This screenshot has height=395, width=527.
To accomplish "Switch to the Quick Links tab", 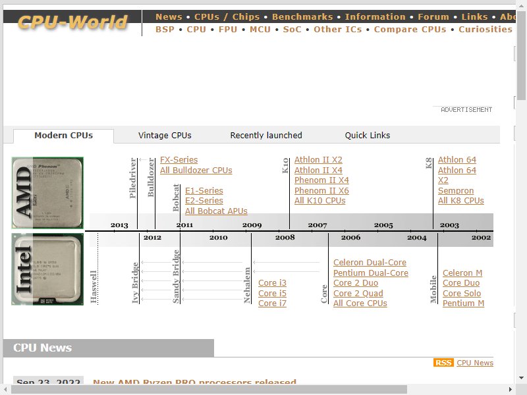I will click(x=368, y=136).
